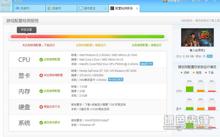Click the 快快游戏3 beta mascot icon

(x=165, y=1)
